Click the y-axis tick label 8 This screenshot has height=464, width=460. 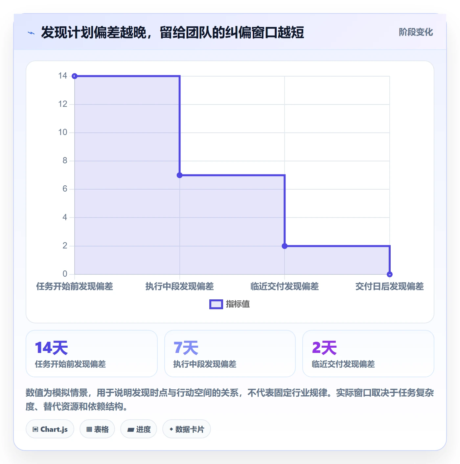[x=65, y=161]
